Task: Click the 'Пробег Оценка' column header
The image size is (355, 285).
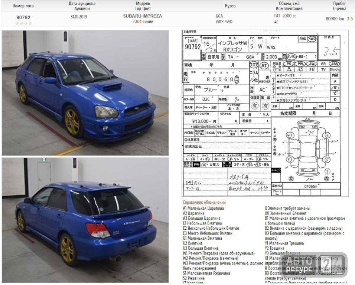Action: tap(340, 6)
